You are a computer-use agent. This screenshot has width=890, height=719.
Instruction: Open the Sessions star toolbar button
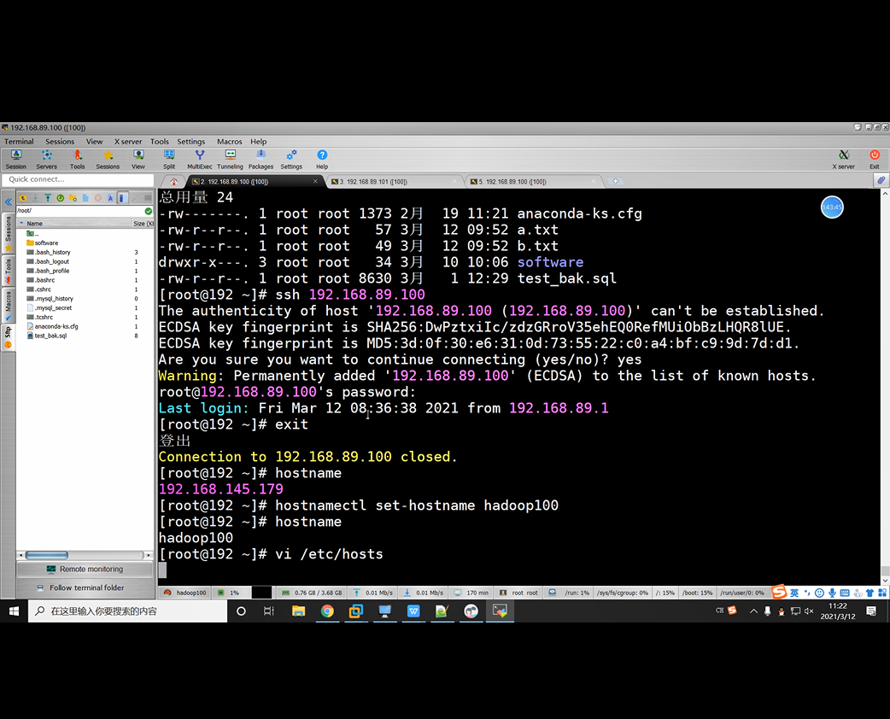[108, 159]
